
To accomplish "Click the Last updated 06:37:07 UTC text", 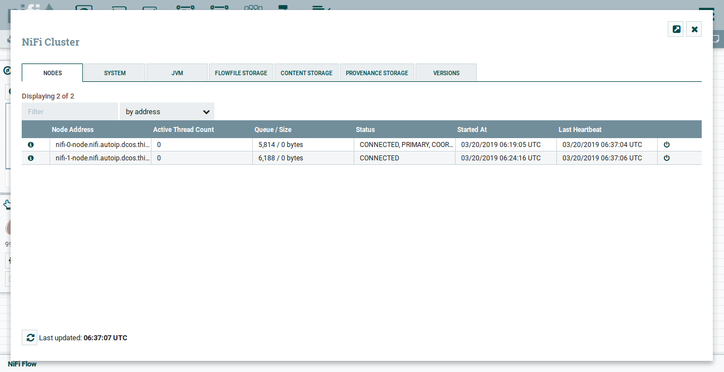I will 83,338.
